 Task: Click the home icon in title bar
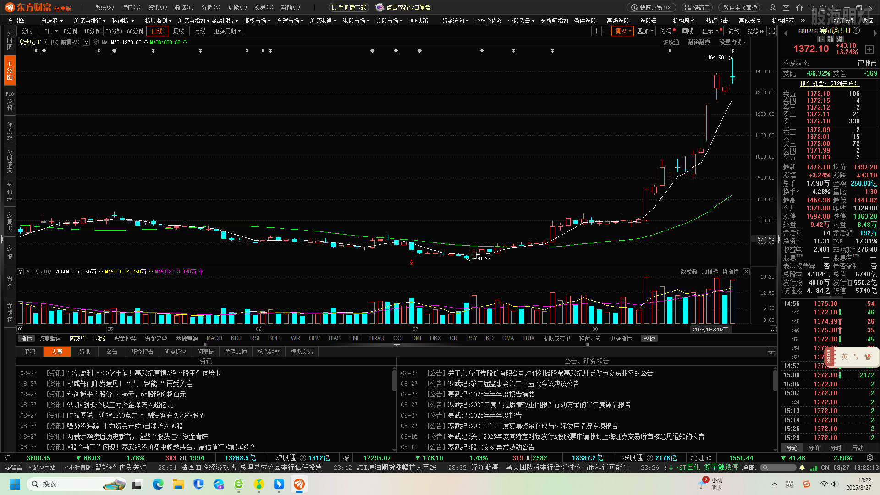pyautogui.click(x=799, y=7)
